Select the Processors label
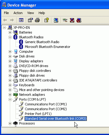The image size is (109, 135). (27, 123)
